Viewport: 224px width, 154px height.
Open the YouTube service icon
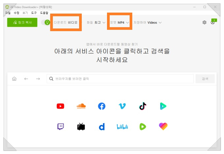pyautogui.click(x=60, y=106)
